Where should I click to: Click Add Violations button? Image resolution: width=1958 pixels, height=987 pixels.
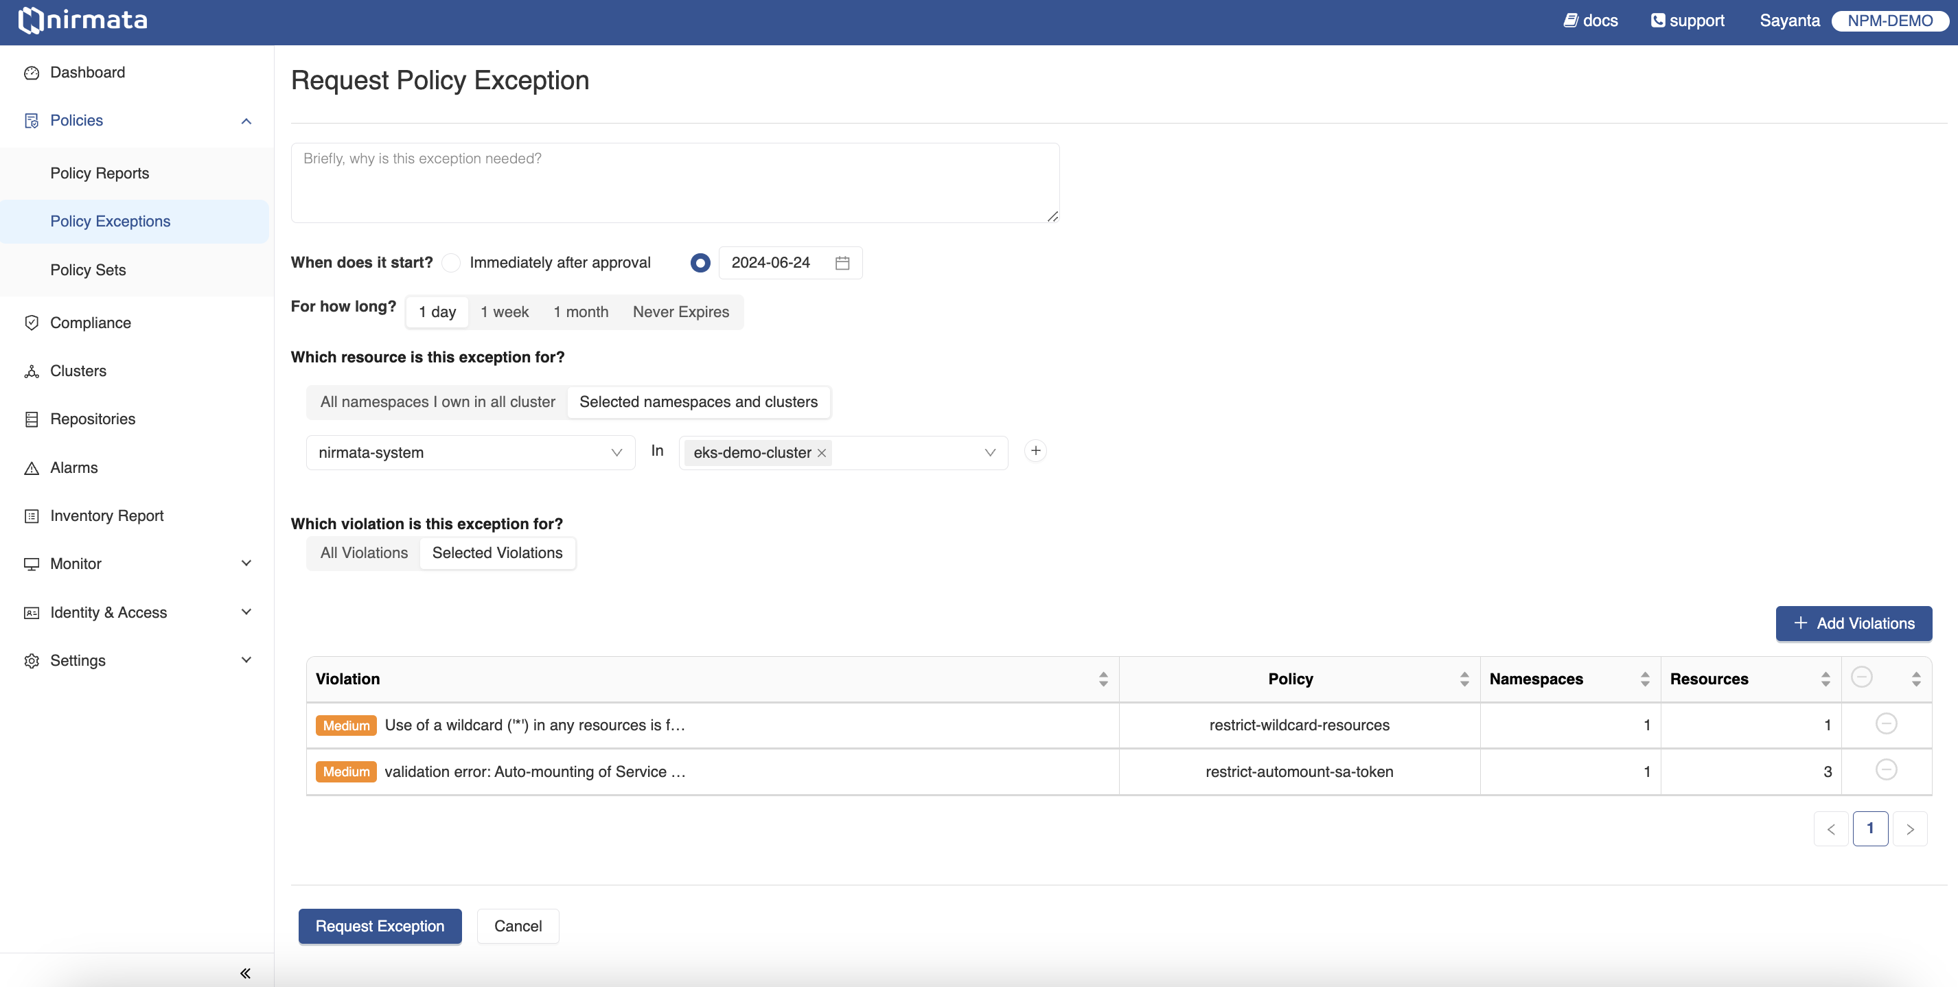[x=1853, y=624]
